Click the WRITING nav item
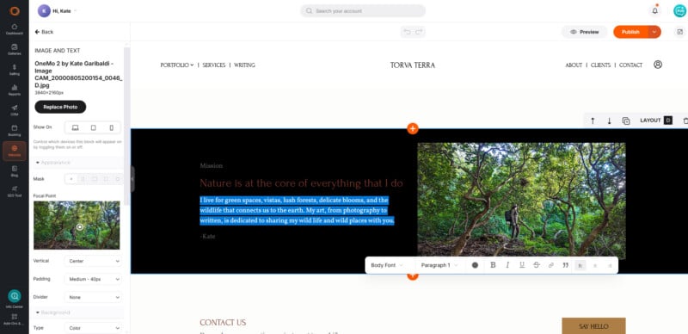Viewport: 688px width, 334px height. tap(244, 65)
